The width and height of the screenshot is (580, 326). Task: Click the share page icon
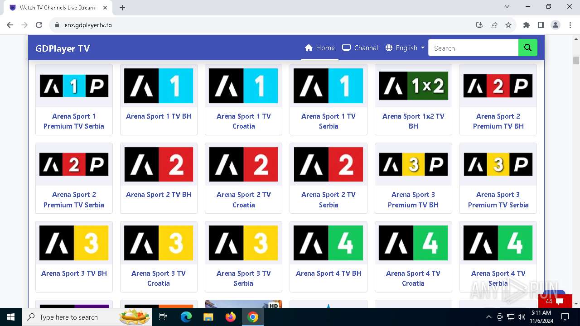pyautogui.click(x=494, y=25)
